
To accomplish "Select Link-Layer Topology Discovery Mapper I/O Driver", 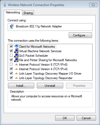I will [50, 74].
